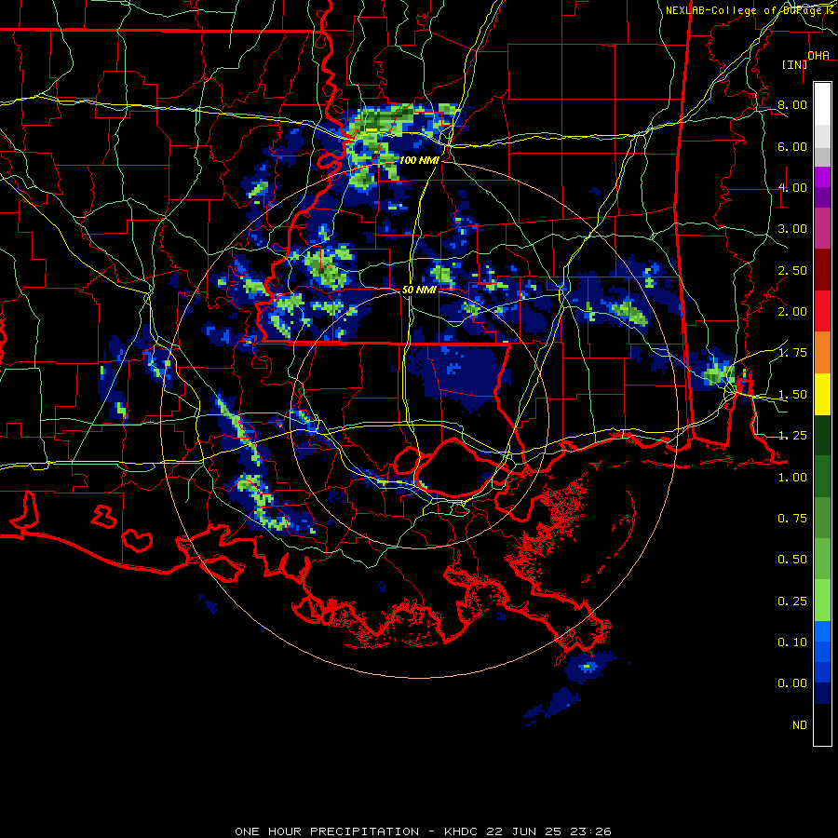Click the '4.00' legend value
The width and height of the screenshot is (838, 838).
pos(792,187)
